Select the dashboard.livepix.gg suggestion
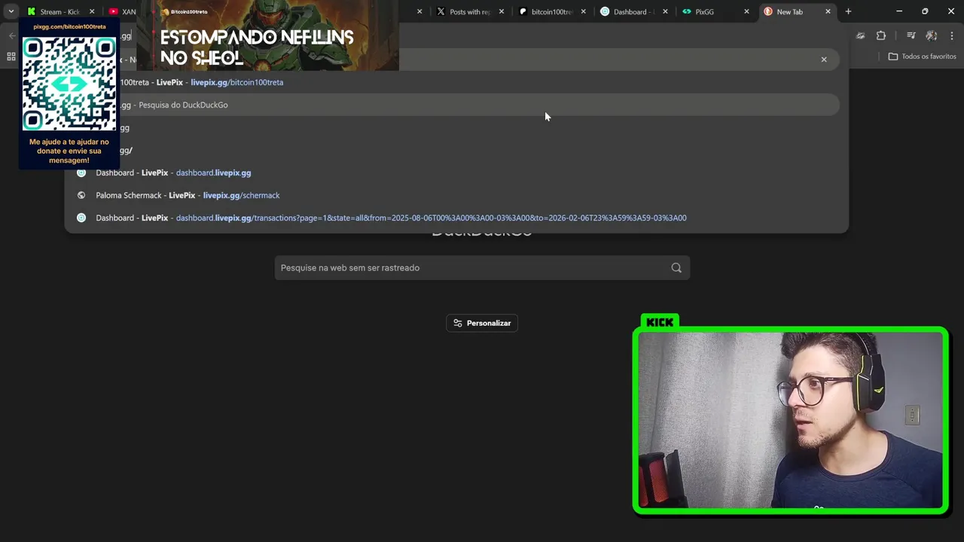Screen dimensions: 964x542 click(x=452, y=172)
